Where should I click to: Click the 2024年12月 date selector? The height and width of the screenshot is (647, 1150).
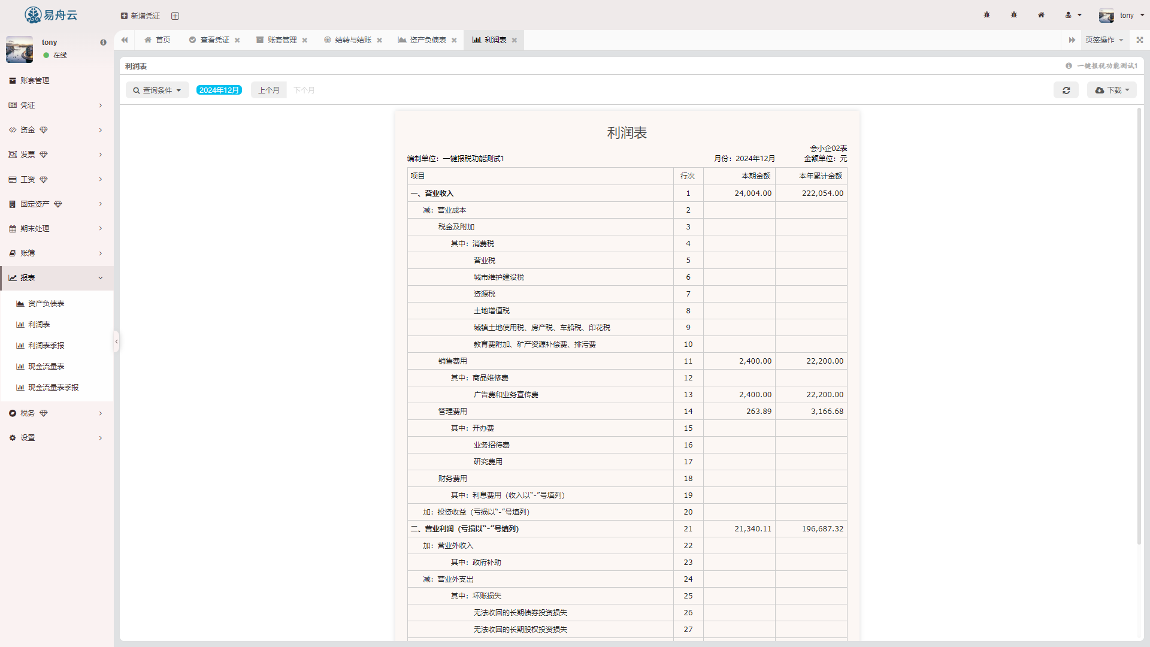click(220, 90)
